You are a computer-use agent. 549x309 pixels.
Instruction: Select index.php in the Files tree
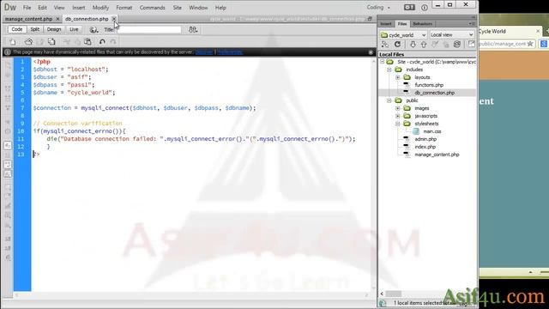pos(425,147)
